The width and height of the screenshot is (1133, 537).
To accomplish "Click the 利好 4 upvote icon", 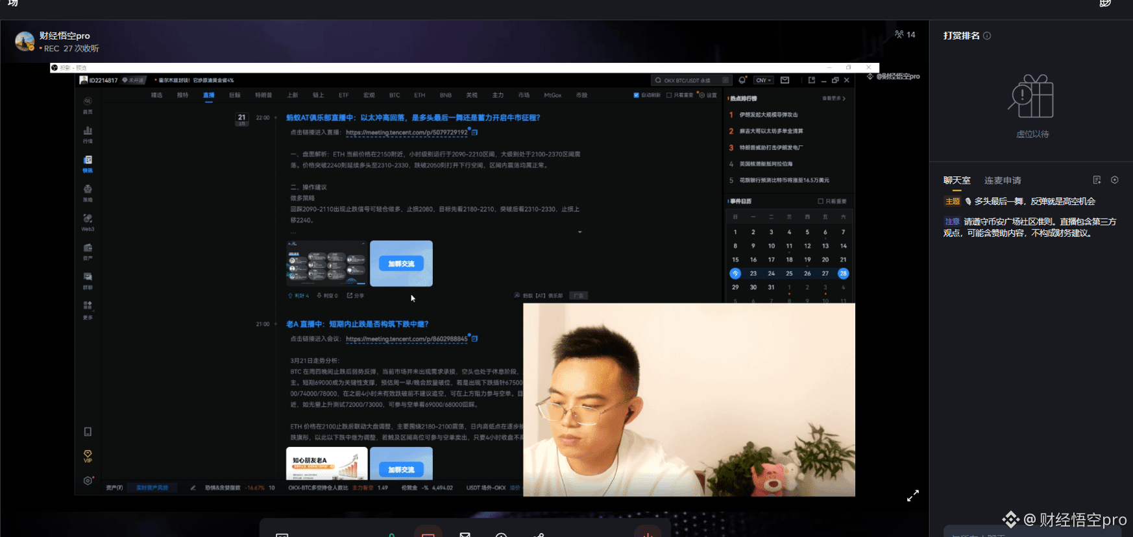I will pos(291,296).
